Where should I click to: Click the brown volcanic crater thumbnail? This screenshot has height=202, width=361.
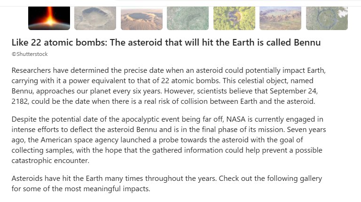click(141, 18)
